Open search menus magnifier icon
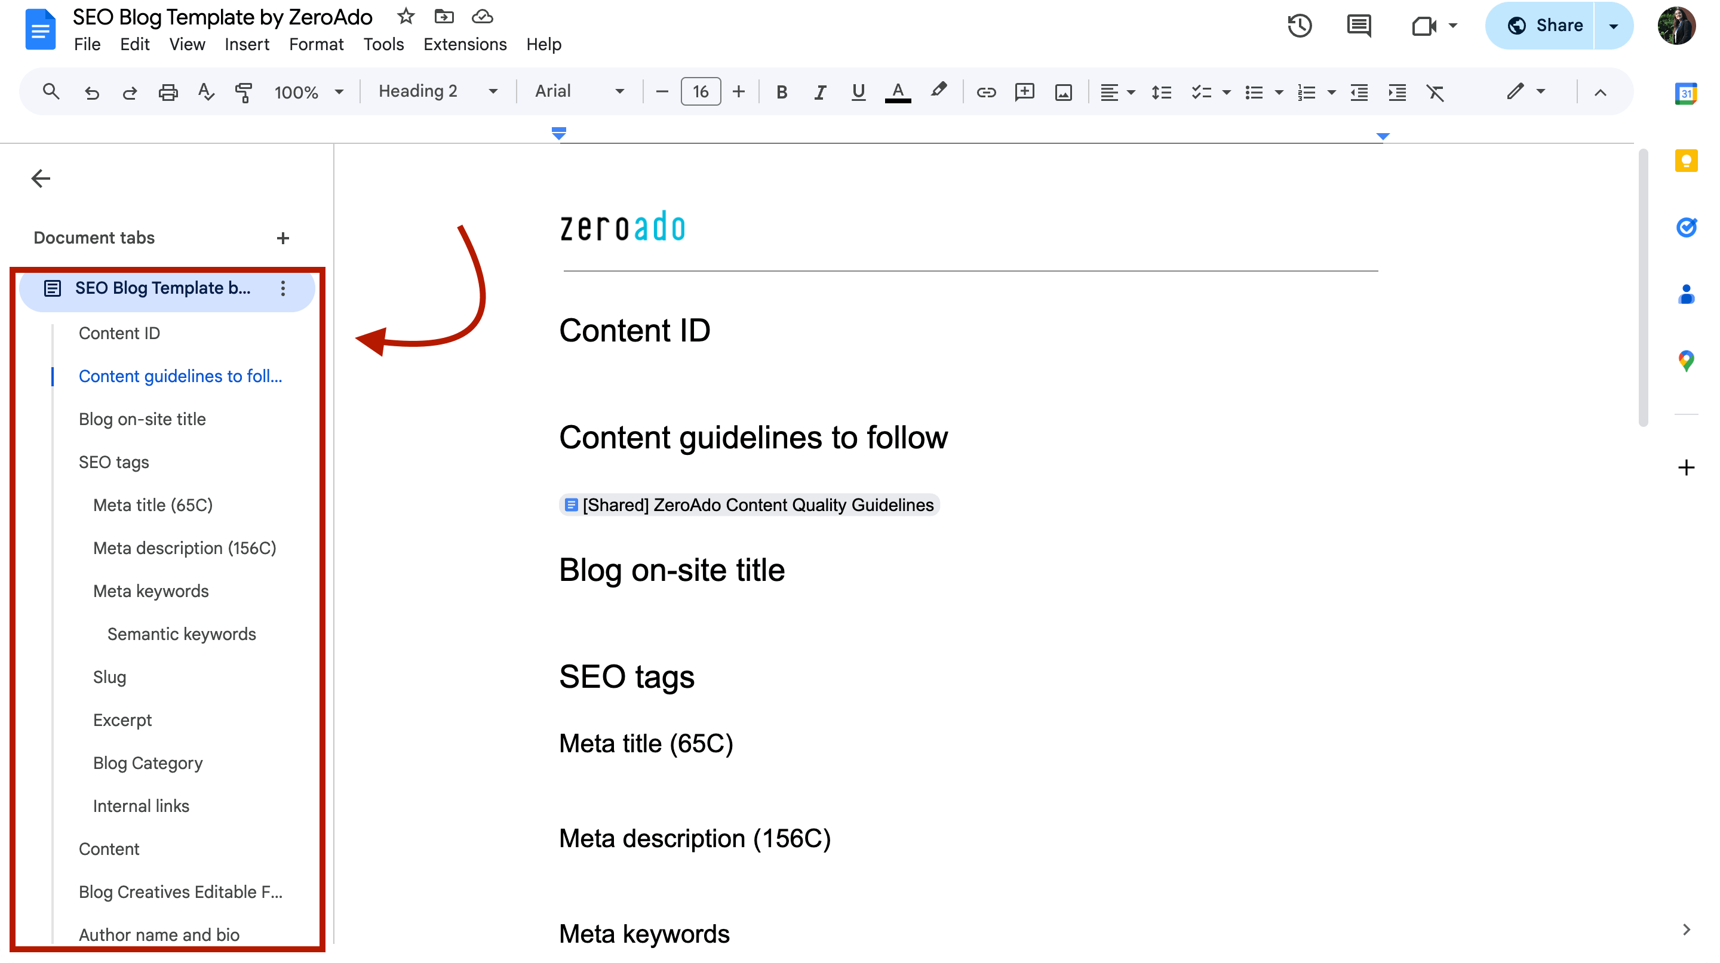This screenshot has height=963, width=1720. click(51, 92)
